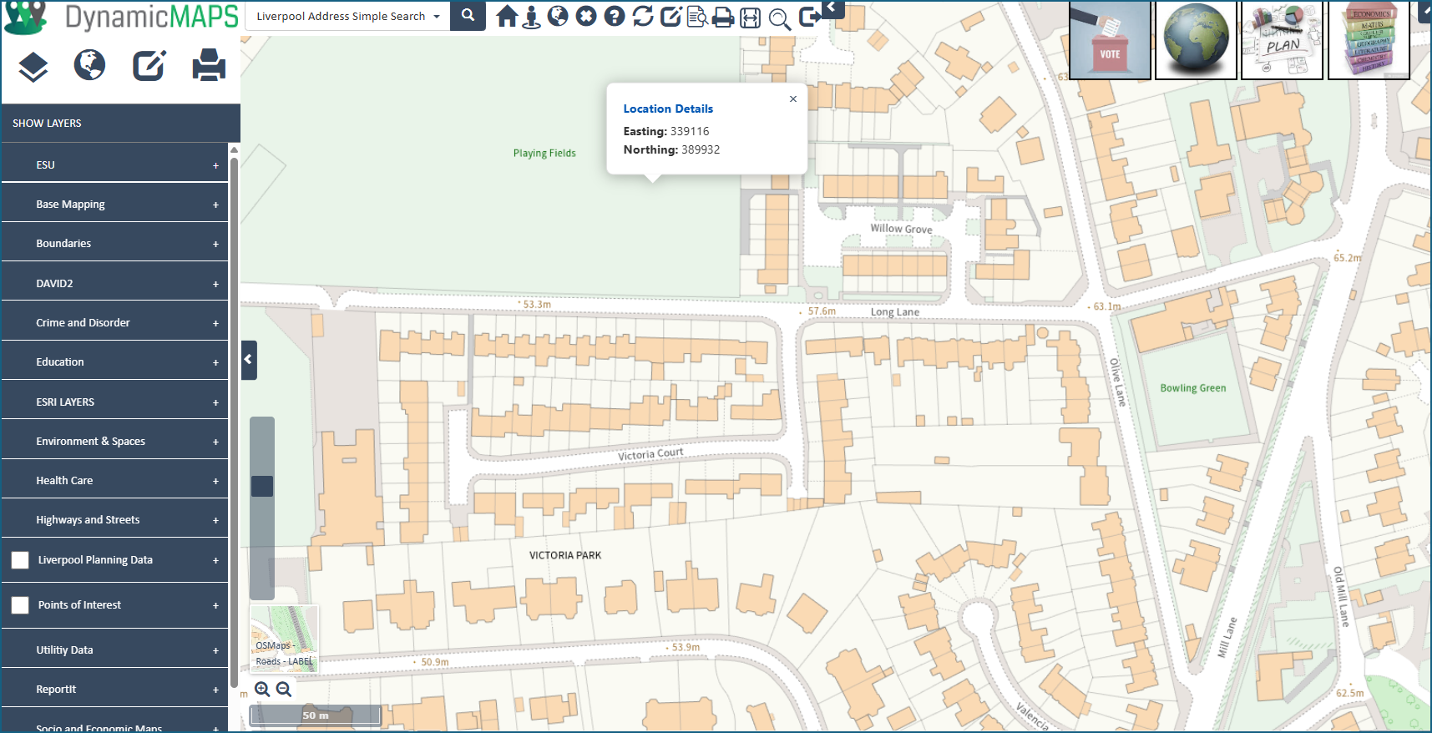This screenshot has height=733, width=1432.
Task: Expand the Education layer group
Action: (215, 363)
